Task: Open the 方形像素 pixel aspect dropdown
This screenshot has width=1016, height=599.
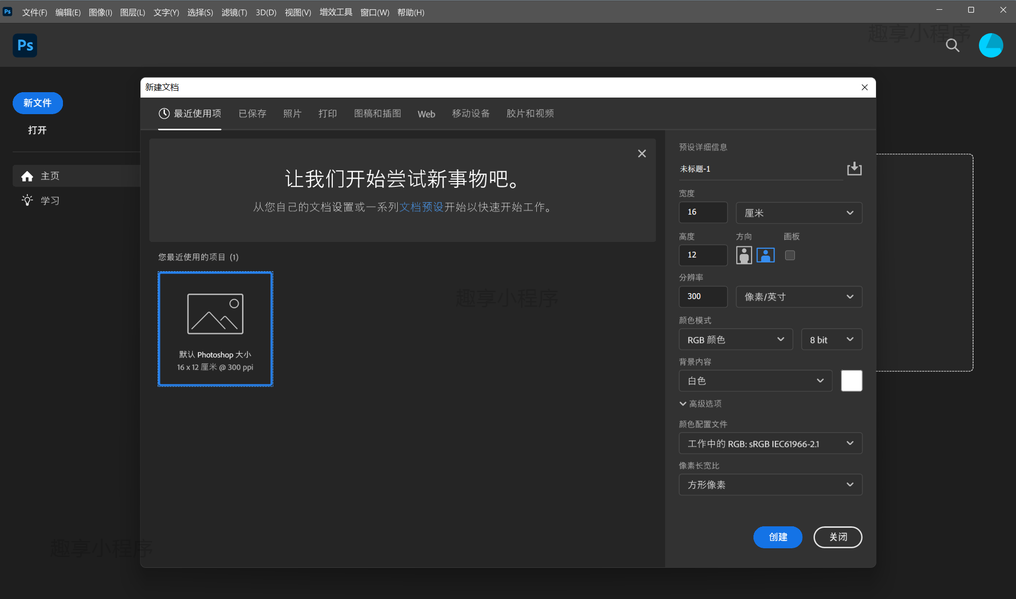Action: pos(771,484)
